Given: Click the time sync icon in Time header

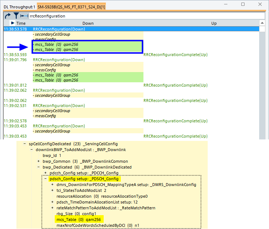Looking at the screenshot, I should (x=13, y=23).
